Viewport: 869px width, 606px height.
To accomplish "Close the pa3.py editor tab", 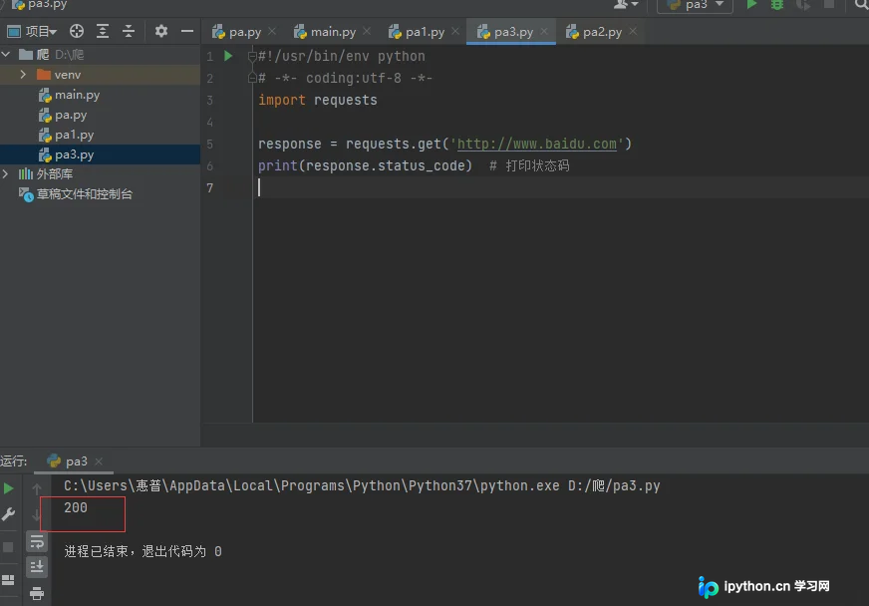I will click(544, 32).
